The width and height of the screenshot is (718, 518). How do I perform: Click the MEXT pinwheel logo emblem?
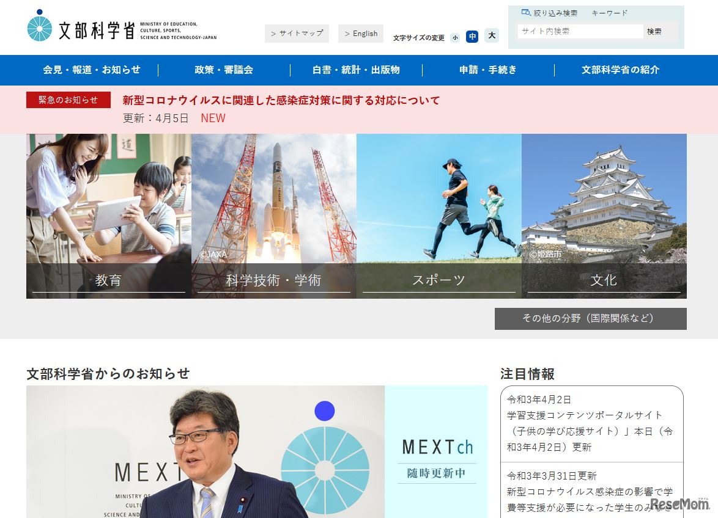(x=40, y=27)
